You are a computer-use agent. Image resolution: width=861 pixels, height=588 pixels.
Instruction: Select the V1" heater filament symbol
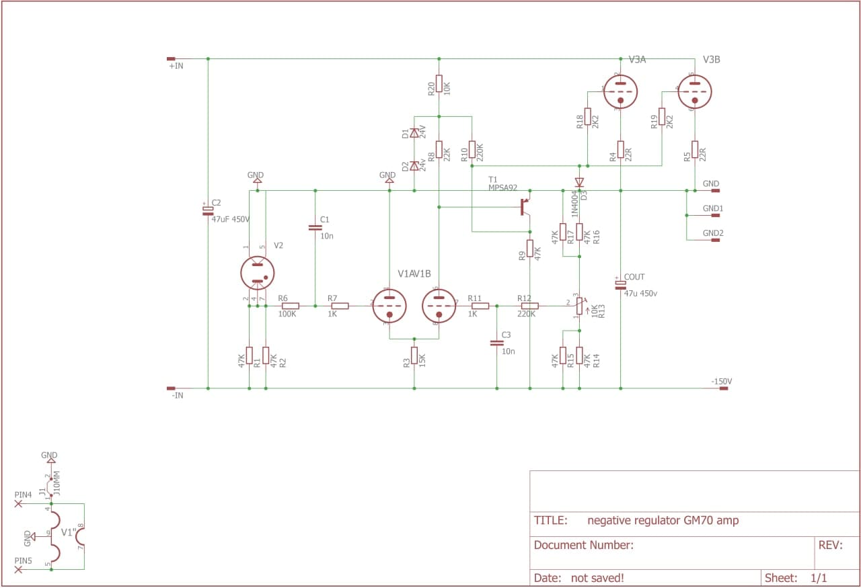[x=67, y=536]
